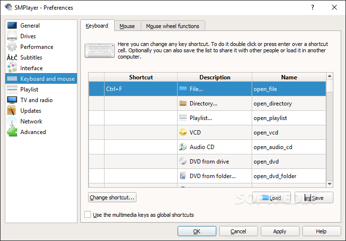Click the Directory... folder icon
The width and height of the screenshot is (346, 241).
(x=183, y=103)
